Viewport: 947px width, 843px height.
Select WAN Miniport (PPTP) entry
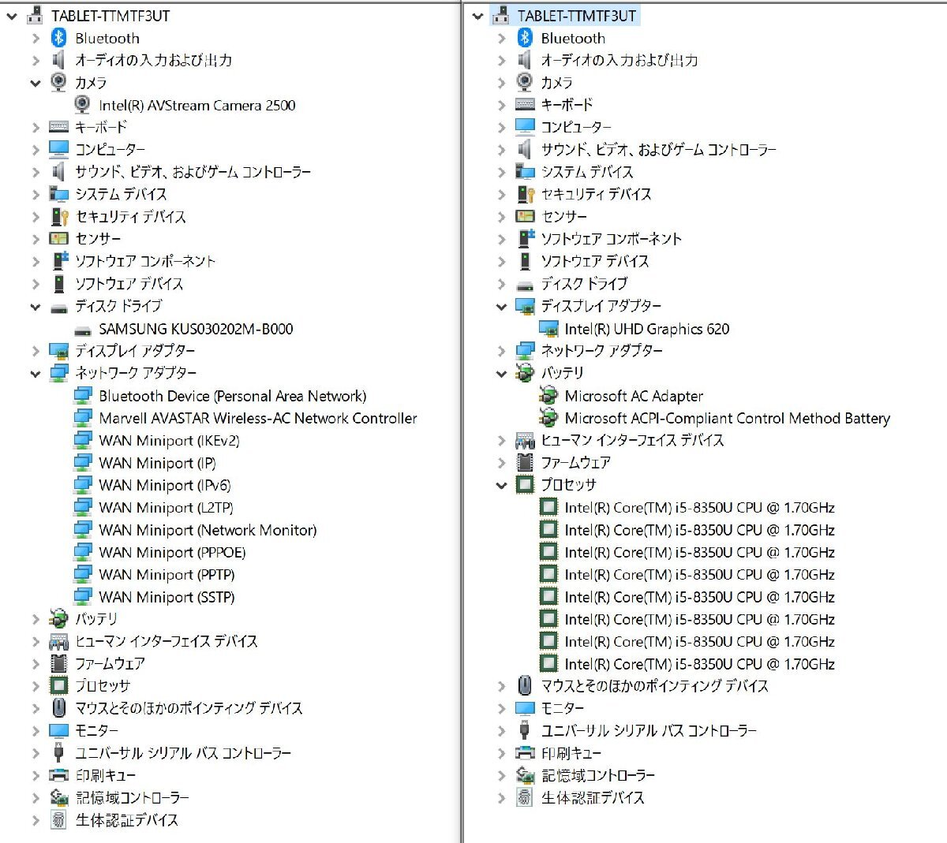coord(167,575)
